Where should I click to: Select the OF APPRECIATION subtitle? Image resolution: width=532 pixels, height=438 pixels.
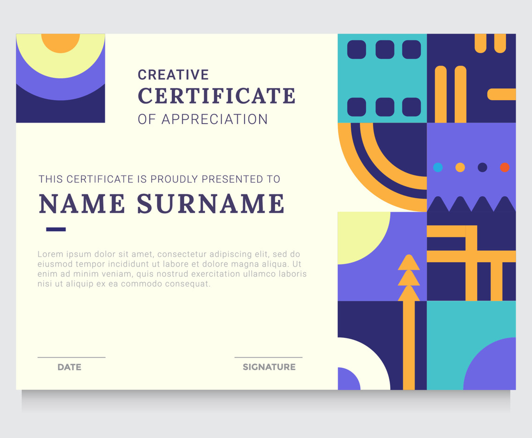click(202, 119)
